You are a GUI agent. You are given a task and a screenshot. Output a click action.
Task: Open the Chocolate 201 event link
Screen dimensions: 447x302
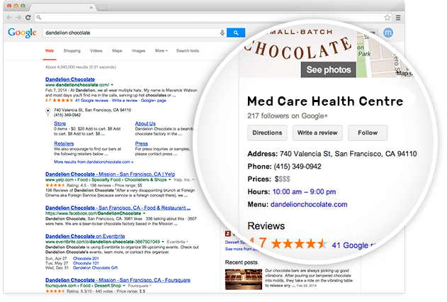[86, 259]
